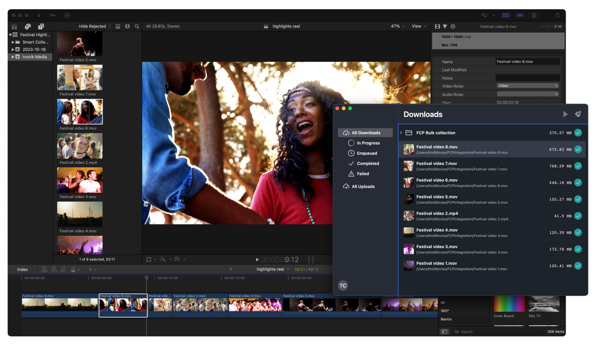602x359 pixels.
Task: Select the Basics effects category
Action: [x=446, y=319]
